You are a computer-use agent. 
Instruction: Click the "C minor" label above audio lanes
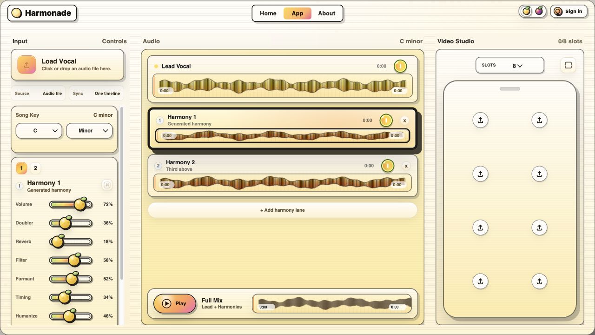click(x=411, y=41)
